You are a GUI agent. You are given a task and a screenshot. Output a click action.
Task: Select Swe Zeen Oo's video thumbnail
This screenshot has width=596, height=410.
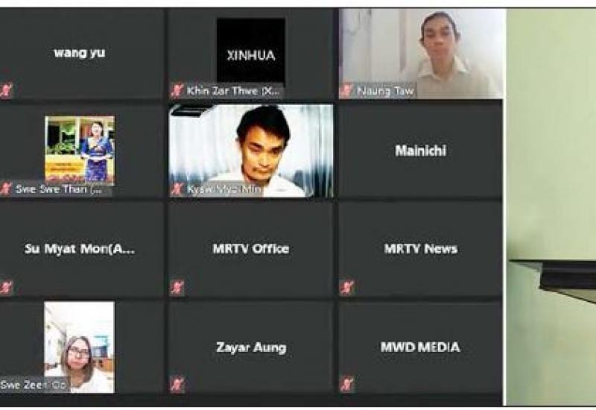tap(79, 347)
